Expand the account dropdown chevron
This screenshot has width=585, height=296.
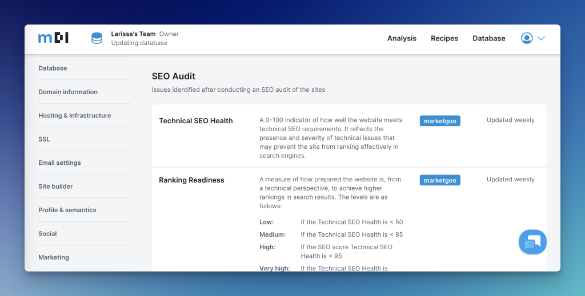coord(541,38)
